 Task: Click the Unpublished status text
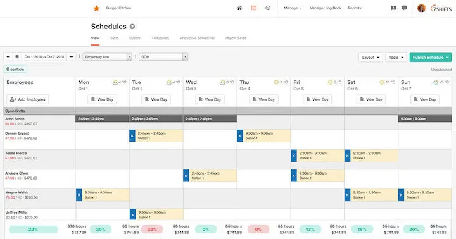(x=441, y=70)
